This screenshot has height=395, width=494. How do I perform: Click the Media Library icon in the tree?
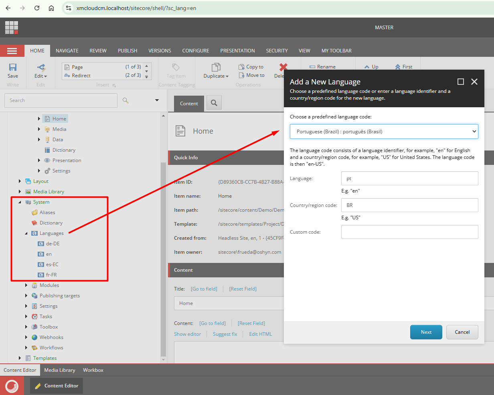point(28,192)
